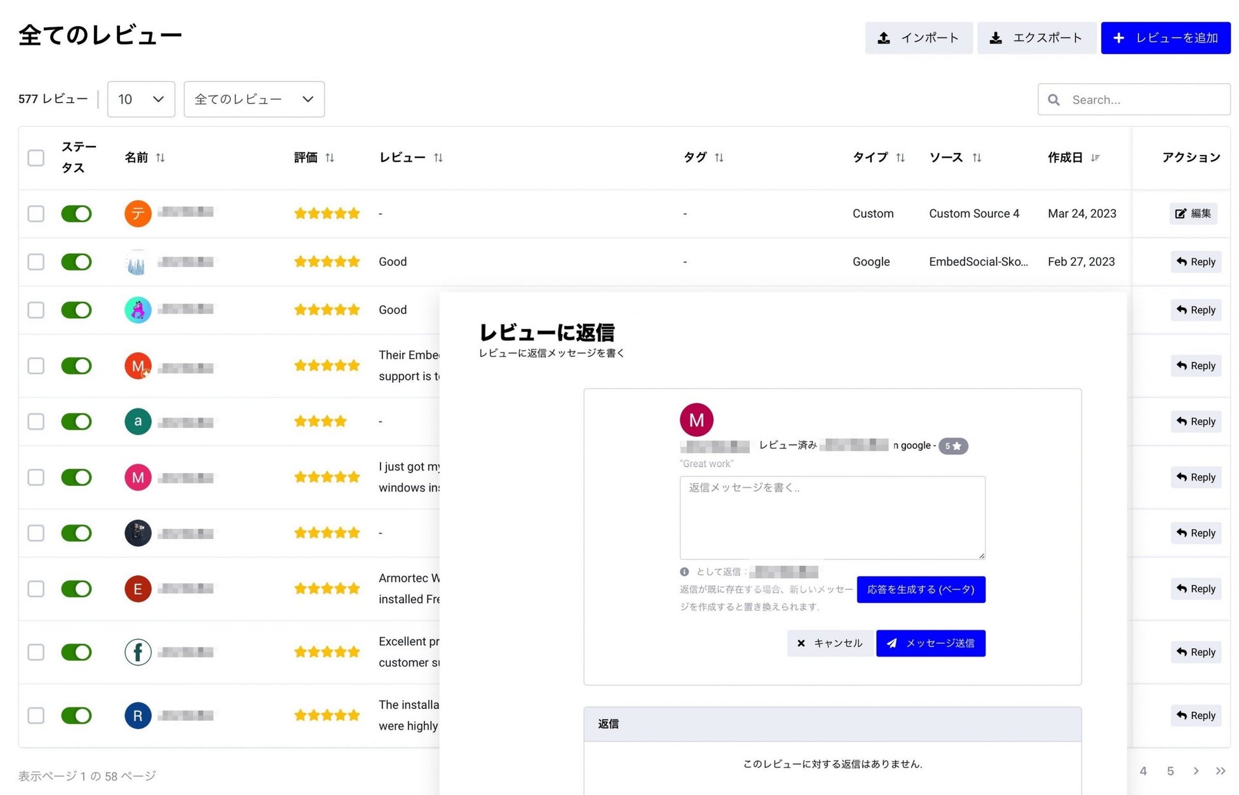Click into the reply message text area
Viewport: 1239px width, 795px height.
(832, 518)
